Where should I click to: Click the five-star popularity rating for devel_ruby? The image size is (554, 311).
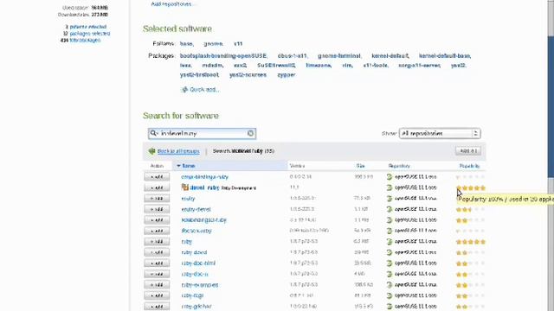pos(471,188)
